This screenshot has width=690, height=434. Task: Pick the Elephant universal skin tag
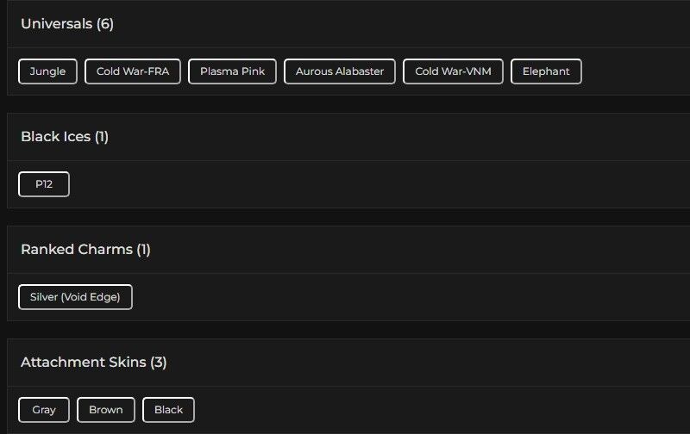coord(546,71)
